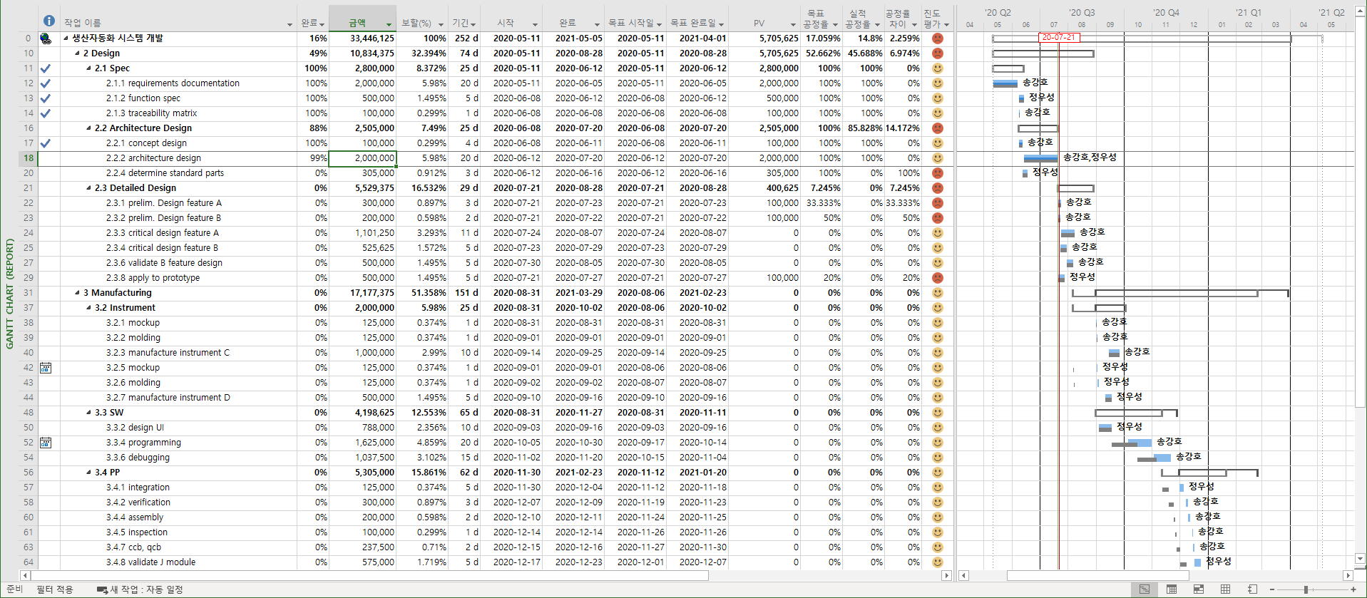
Task: Select the 2.2.2 architecture design task name
Action: pyautogui.click(x=153, y=158)
